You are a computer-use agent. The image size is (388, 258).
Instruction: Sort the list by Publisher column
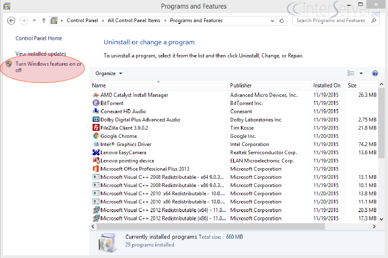269,85
